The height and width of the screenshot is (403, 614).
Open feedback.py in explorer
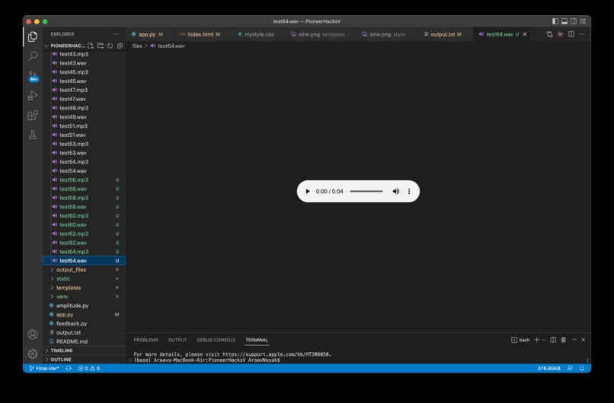coord(85,323)
